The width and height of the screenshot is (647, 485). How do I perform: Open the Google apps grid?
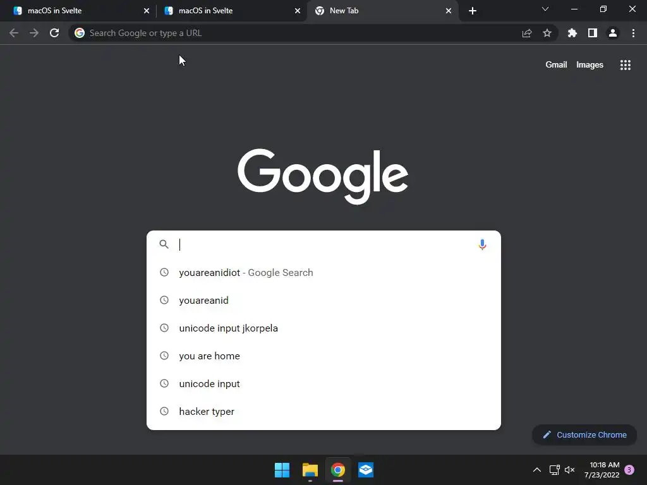coord(626,65)
